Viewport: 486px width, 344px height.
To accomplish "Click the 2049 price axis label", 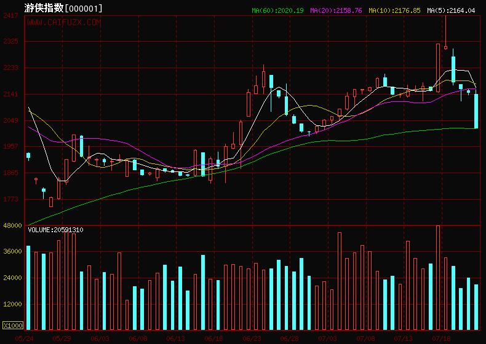I will (x=10, y=120).
